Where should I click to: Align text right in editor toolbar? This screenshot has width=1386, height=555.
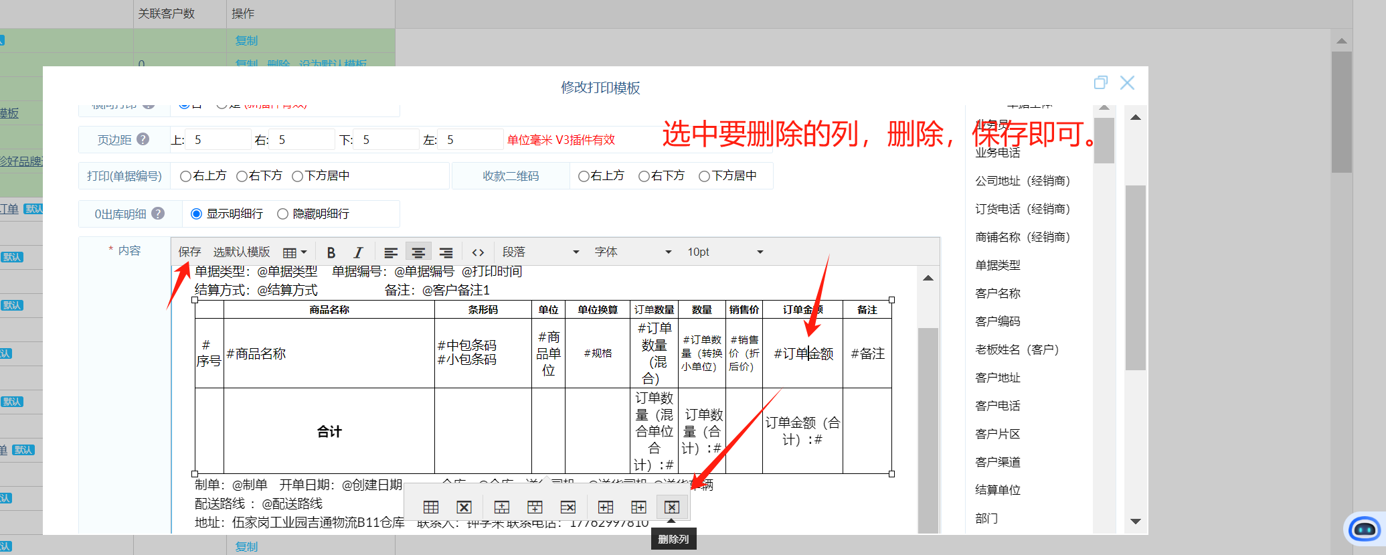coord(446,252)
